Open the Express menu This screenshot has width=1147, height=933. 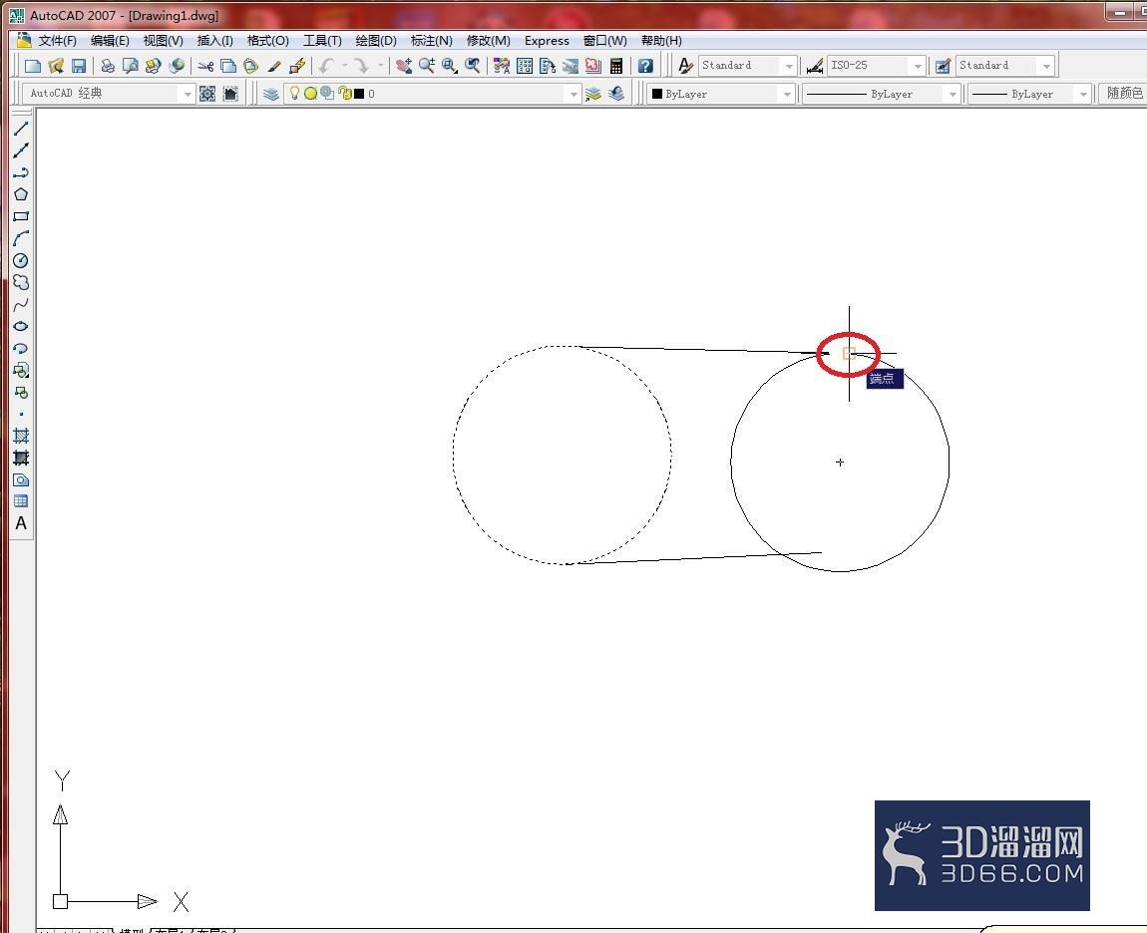(x=547, y=40)
